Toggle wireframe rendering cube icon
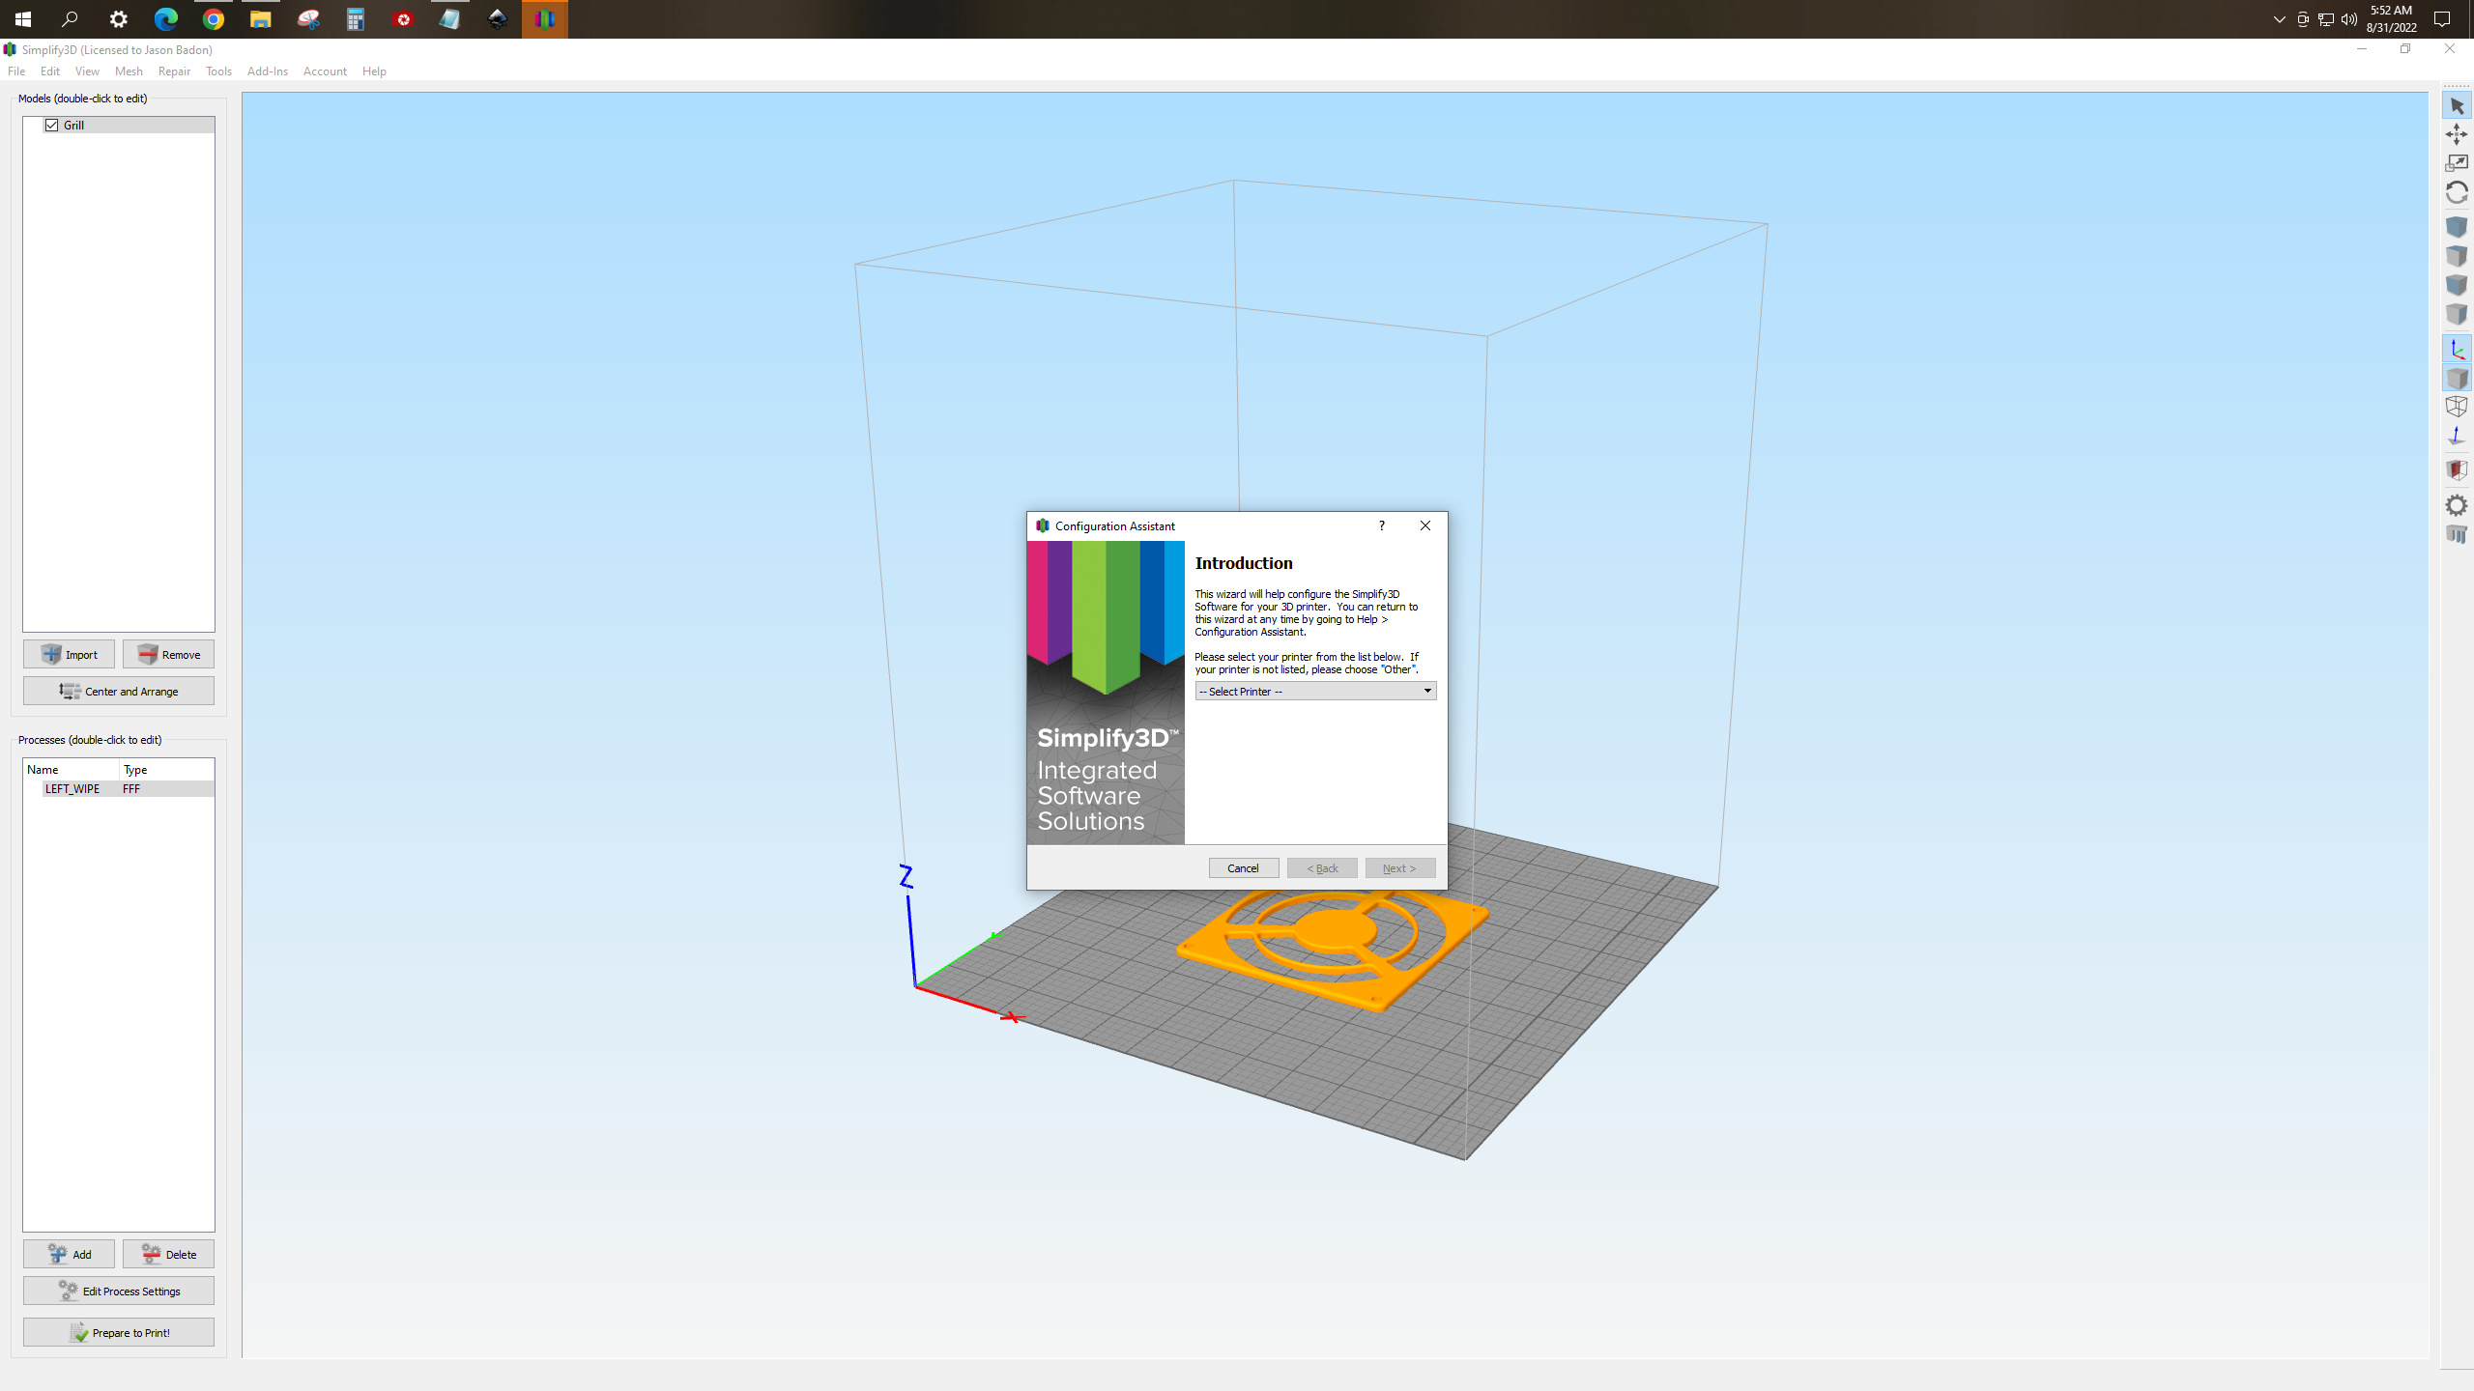This screenshot has height=1391, width=2474. [2457, 407]
